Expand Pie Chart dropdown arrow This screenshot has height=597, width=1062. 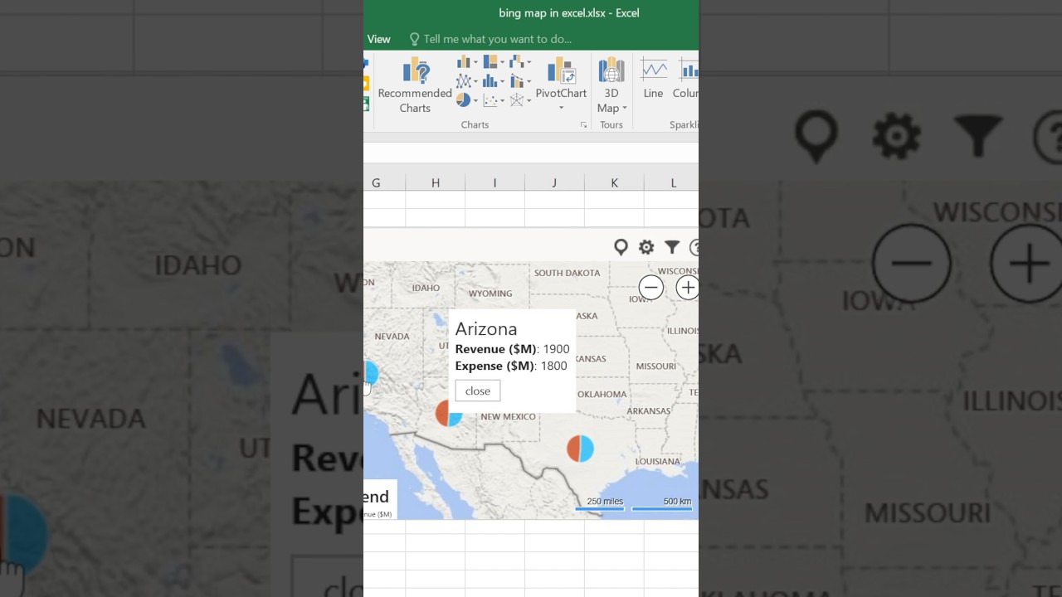point(475,101)
